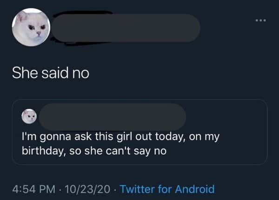279x200 pixels.
Task: Click the redacted name inside quoted tweet
Action: click(x=113, y=117)
